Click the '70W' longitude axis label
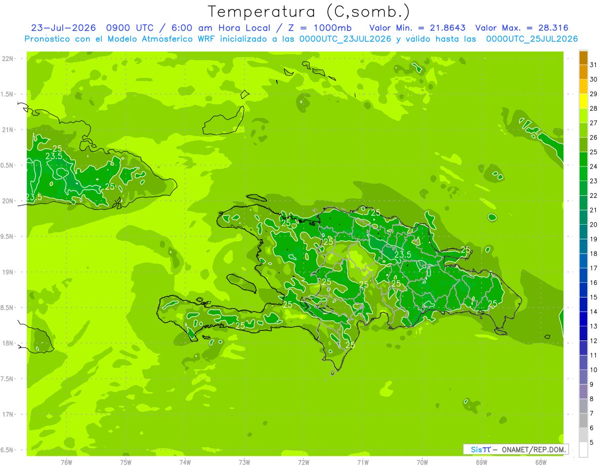Screen dimensions: 607x469 [422, 462]
